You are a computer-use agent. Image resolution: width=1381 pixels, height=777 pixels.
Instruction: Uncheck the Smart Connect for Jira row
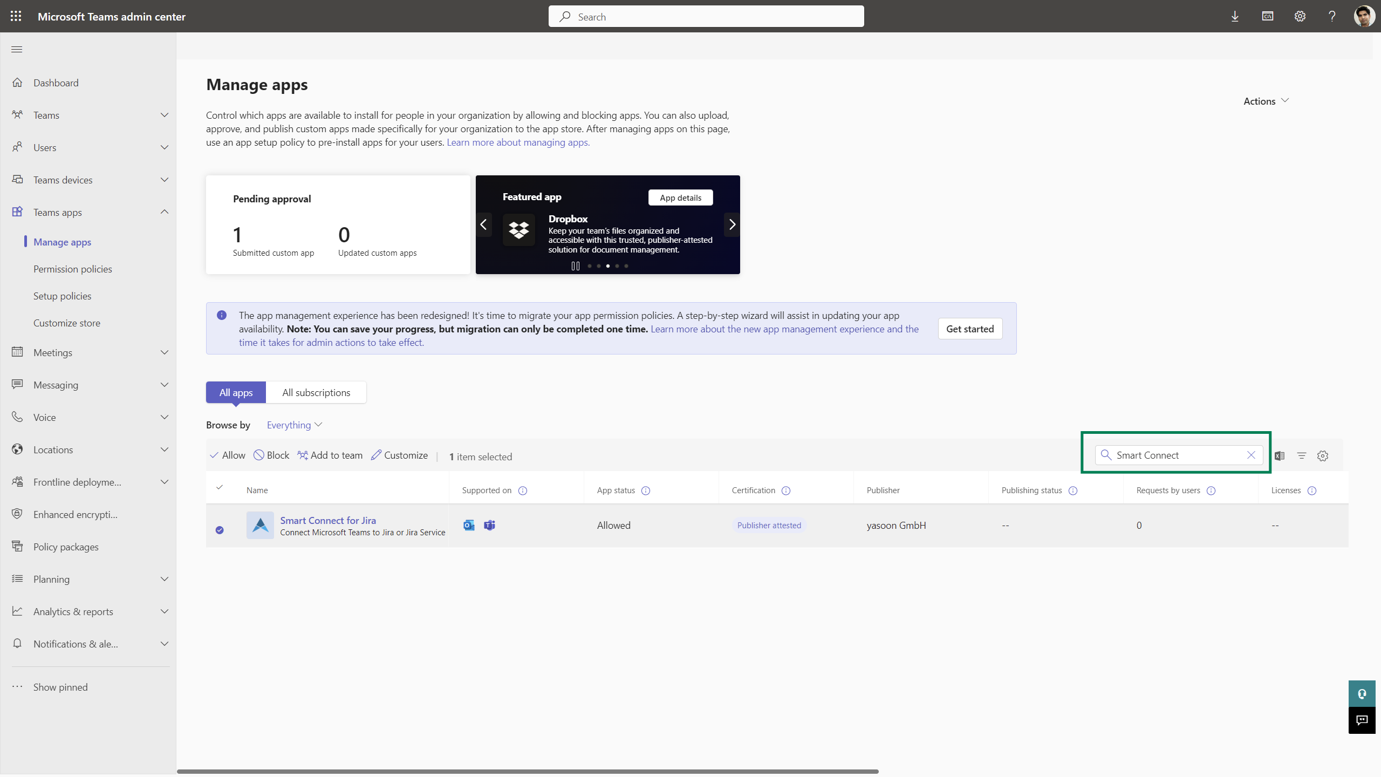[x=219, y=530]
